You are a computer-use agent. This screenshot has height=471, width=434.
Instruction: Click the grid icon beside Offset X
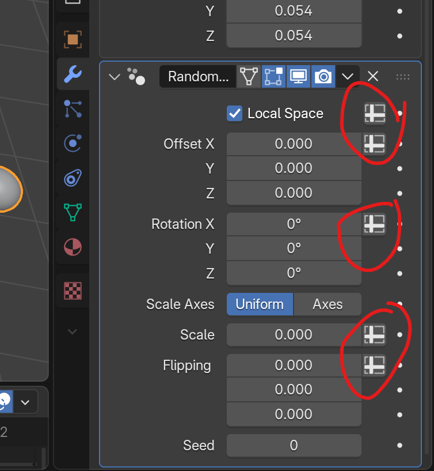[x=374, y=144]
